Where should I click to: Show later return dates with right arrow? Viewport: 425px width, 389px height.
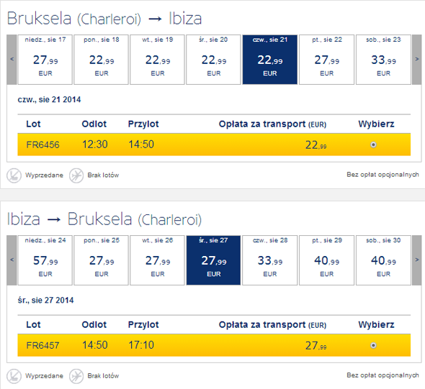tap(417, 260)
